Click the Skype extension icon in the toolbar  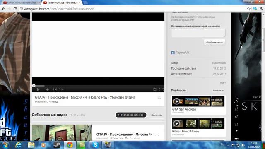coord(255,9)
